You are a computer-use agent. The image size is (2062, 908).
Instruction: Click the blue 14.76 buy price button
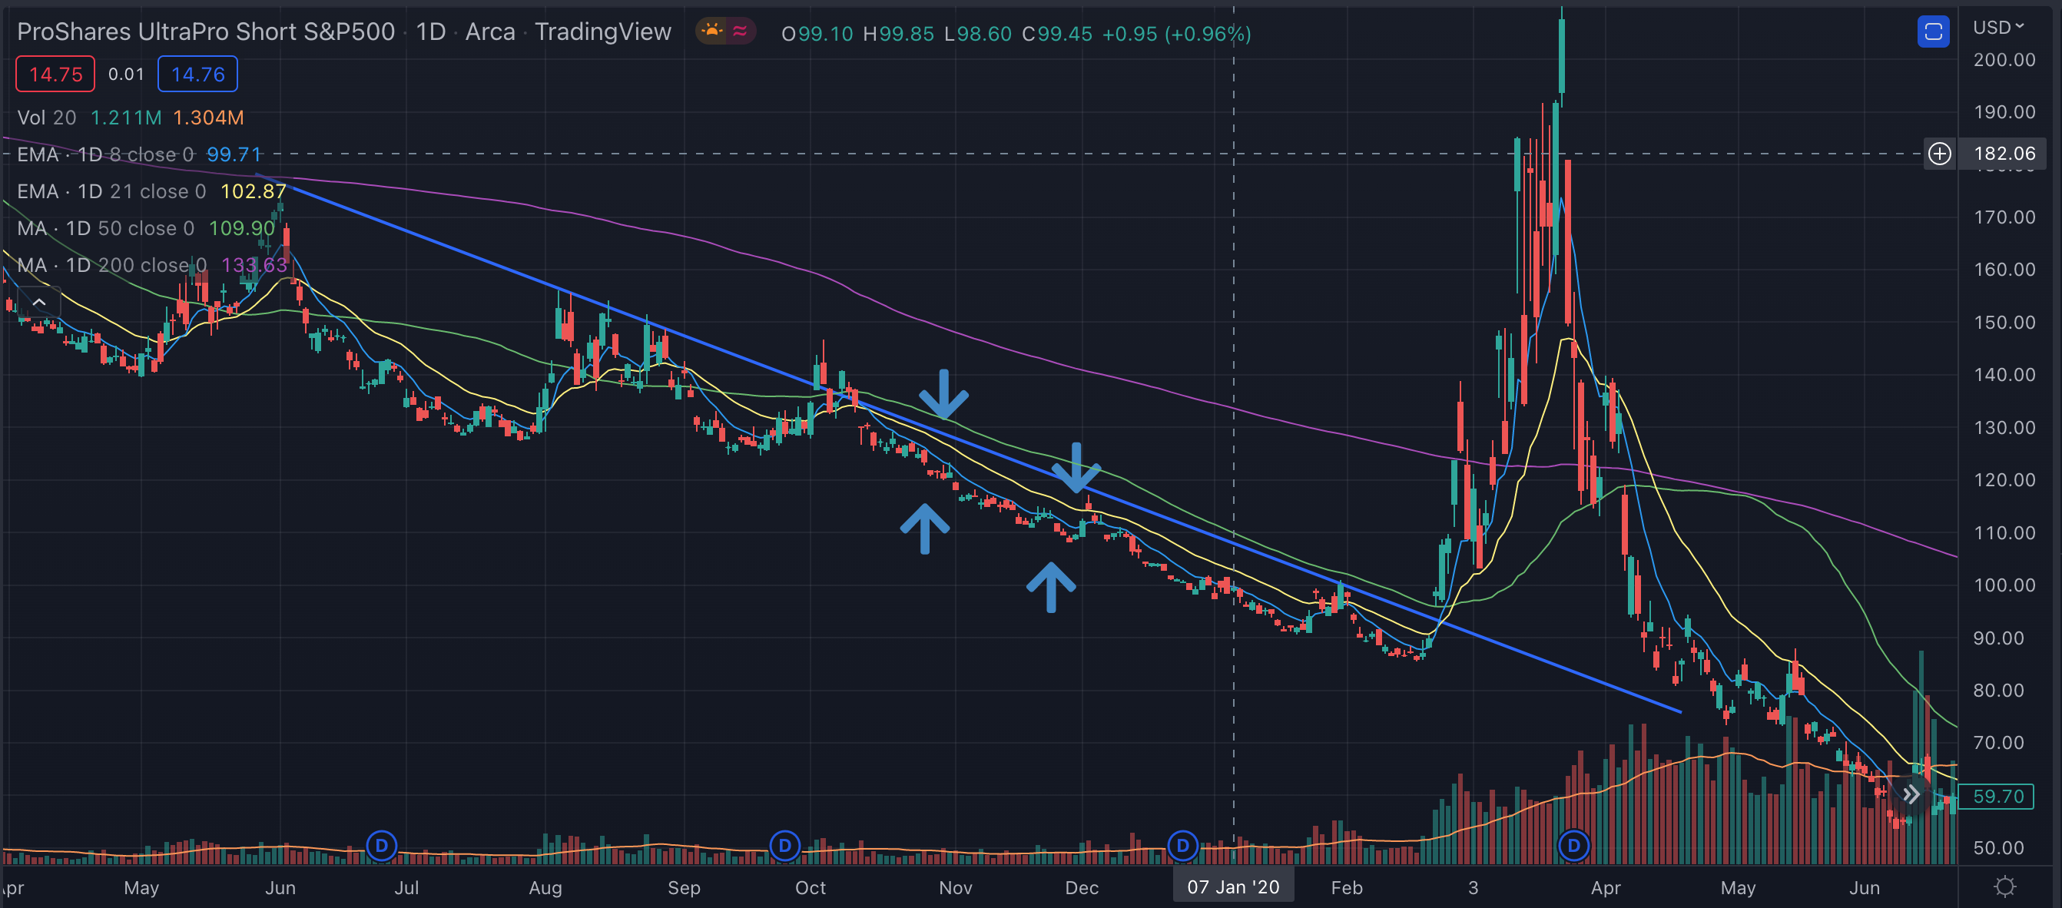pos(197,75)
